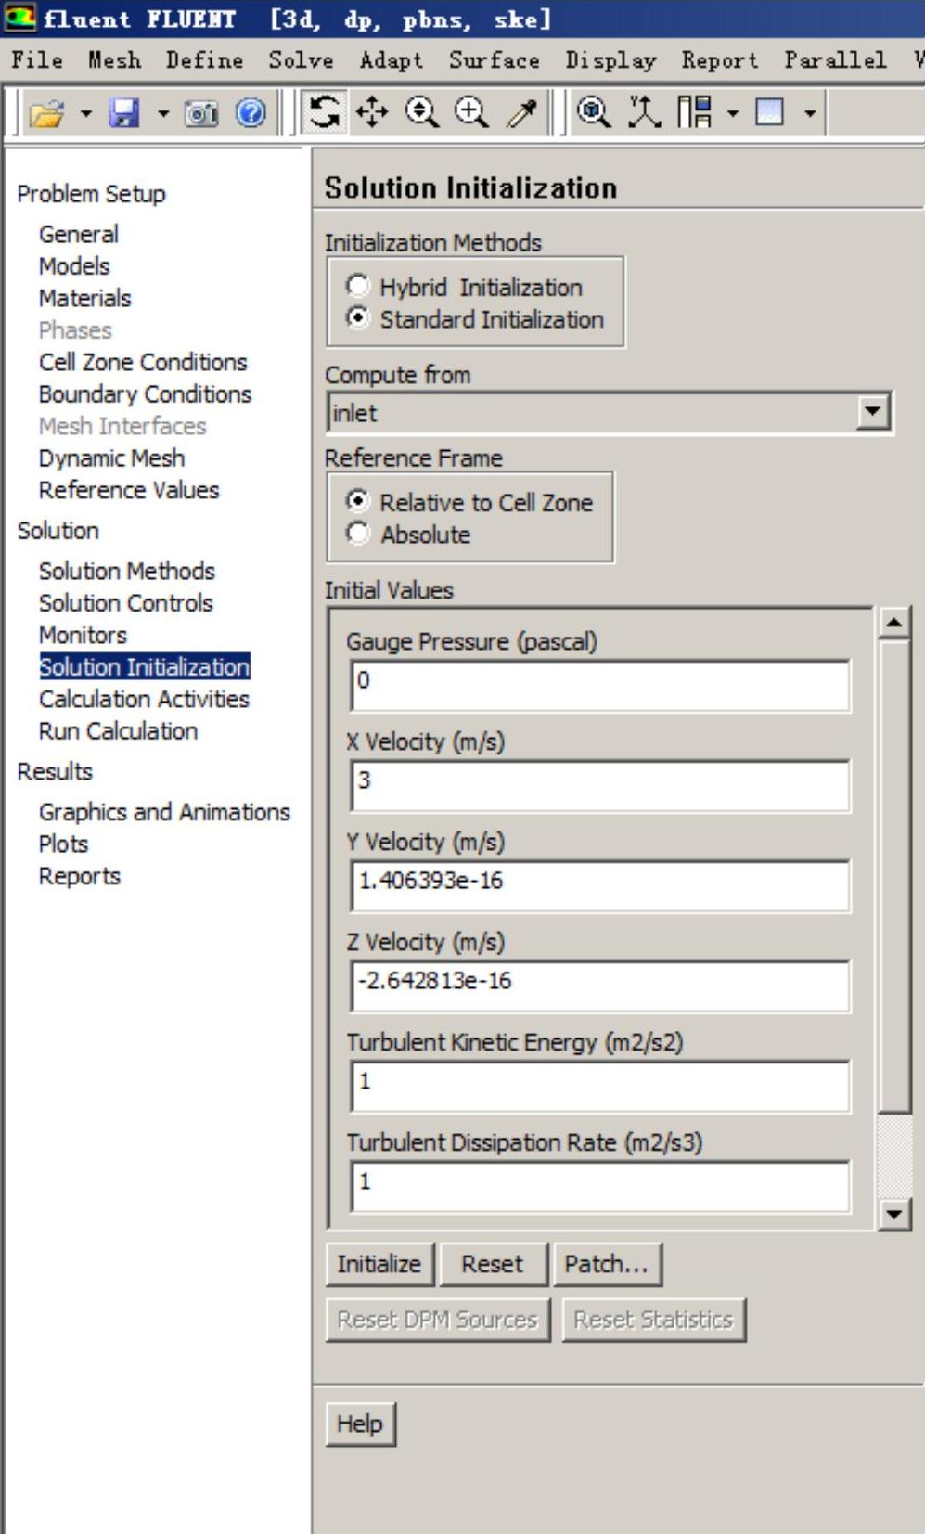
Task: Select Hybrid Initialization radio button
Action: tap(358, 286)
